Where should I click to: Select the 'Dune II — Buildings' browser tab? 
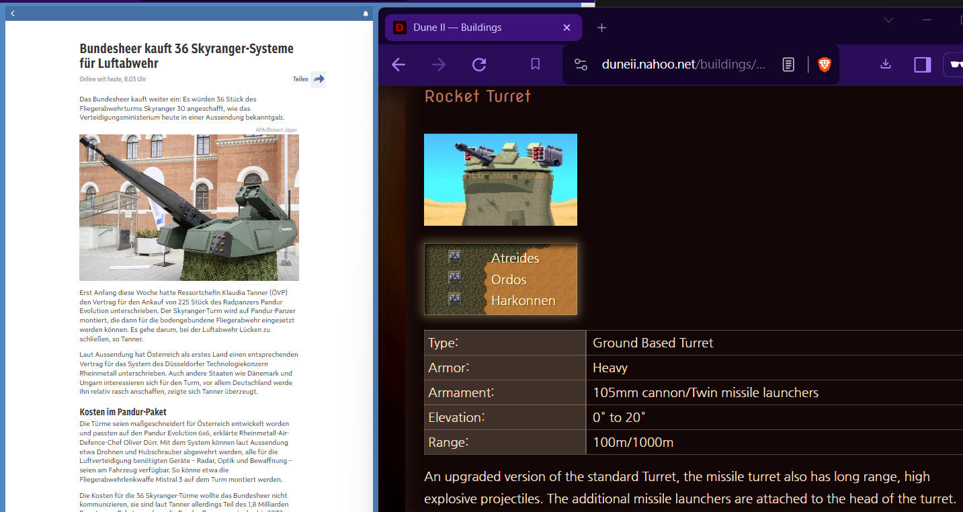coord(483,28)
